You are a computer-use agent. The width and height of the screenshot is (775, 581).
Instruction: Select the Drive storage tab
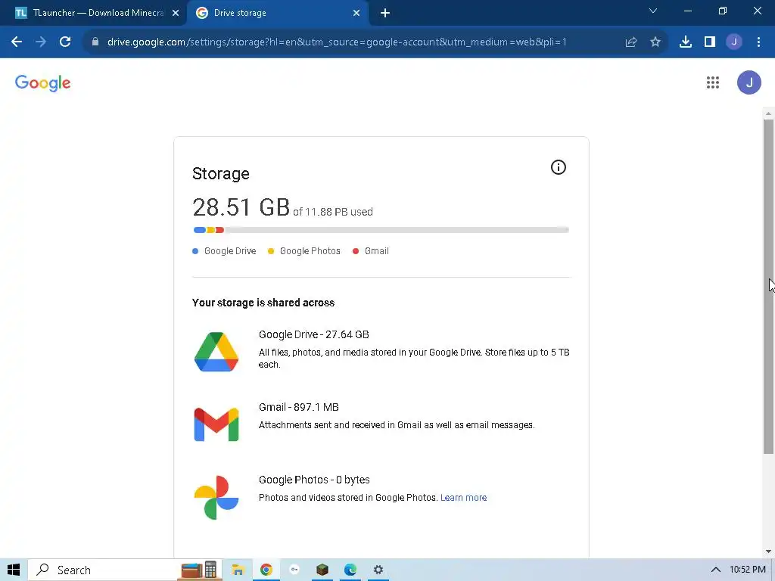278,14
